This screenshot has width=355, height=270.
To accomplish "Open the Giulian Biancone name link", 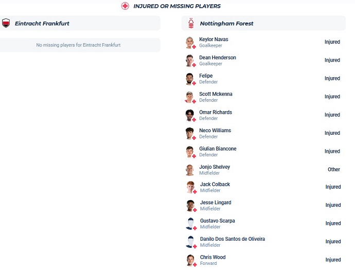I will point(218,149).
